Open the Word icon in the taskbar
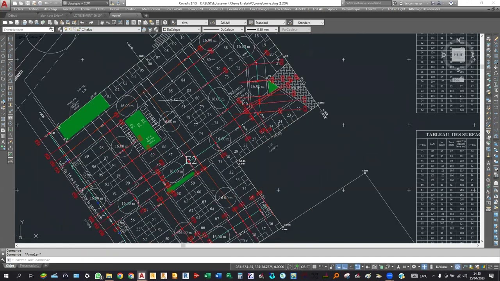Viewport: 500px width, 281px height. (218, 276)
